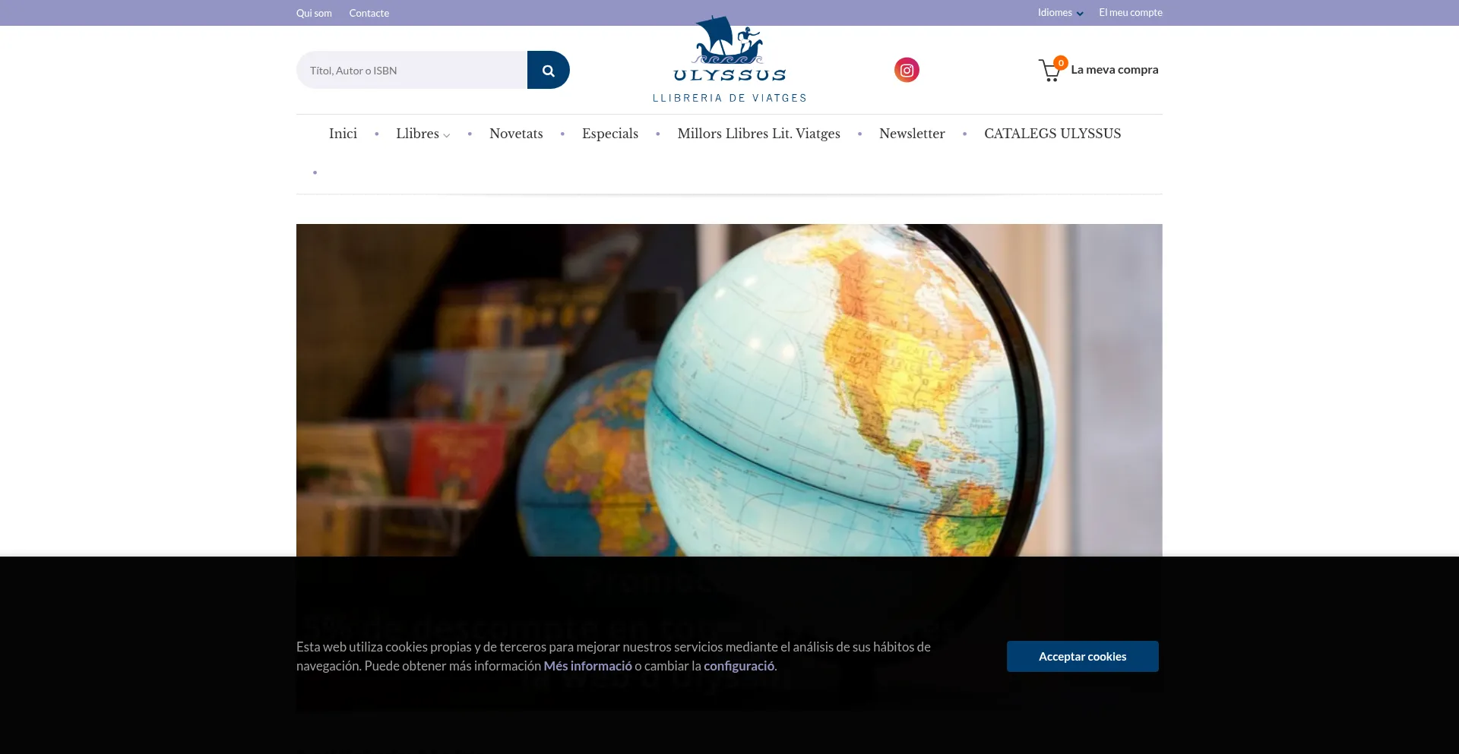Open cookie configuració link

tap(739, 666)
